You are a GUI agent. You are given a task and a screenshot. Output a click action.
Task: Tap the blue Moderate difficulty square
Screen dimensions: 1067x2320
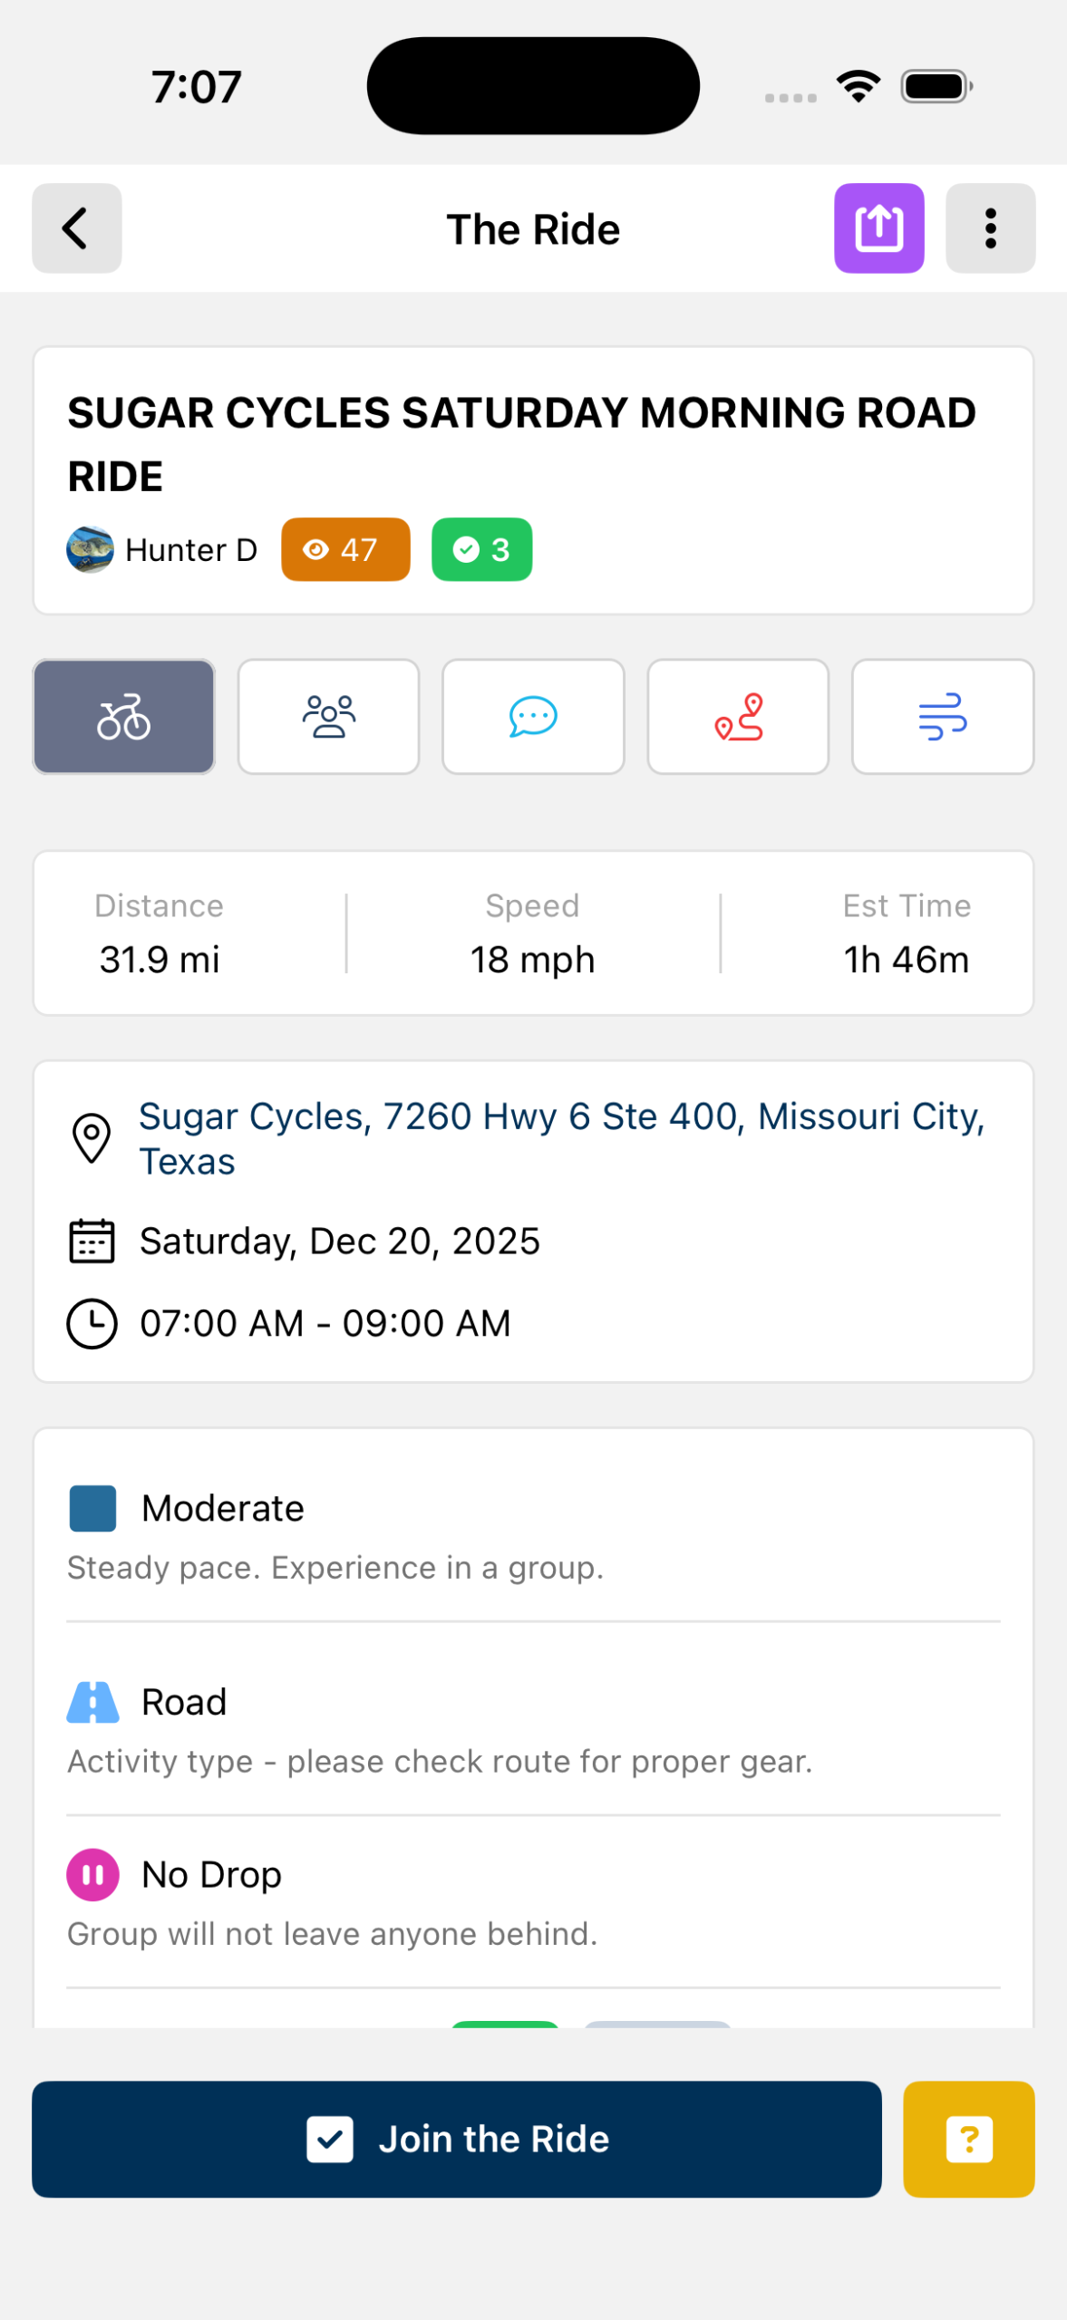coord(92,1508)
